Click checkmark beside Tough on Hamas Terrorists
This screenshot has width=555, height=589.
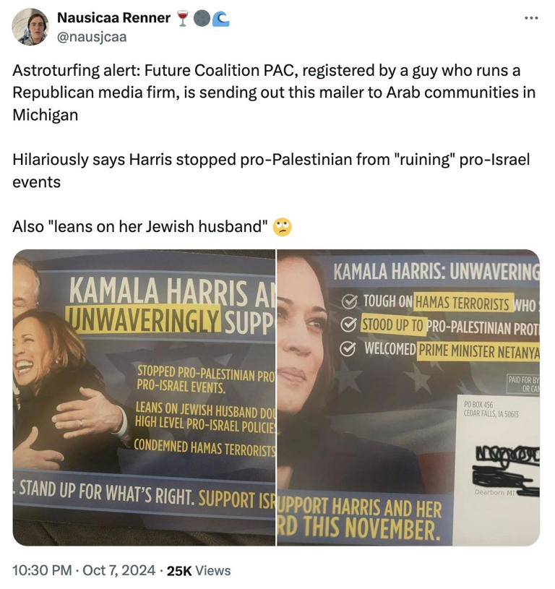[x=349, y=301]
